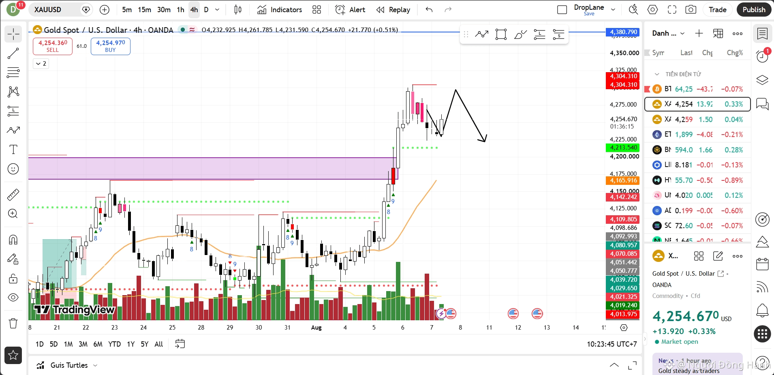Open the chats panel icon

[x=762, y=104]
